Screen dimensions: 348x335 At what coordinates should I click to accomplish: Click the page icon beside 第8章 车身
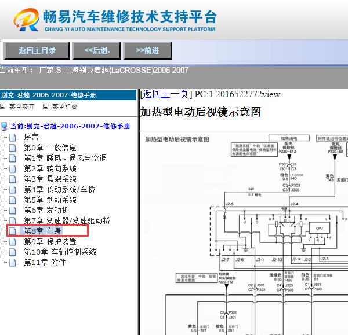pos(12,231)
